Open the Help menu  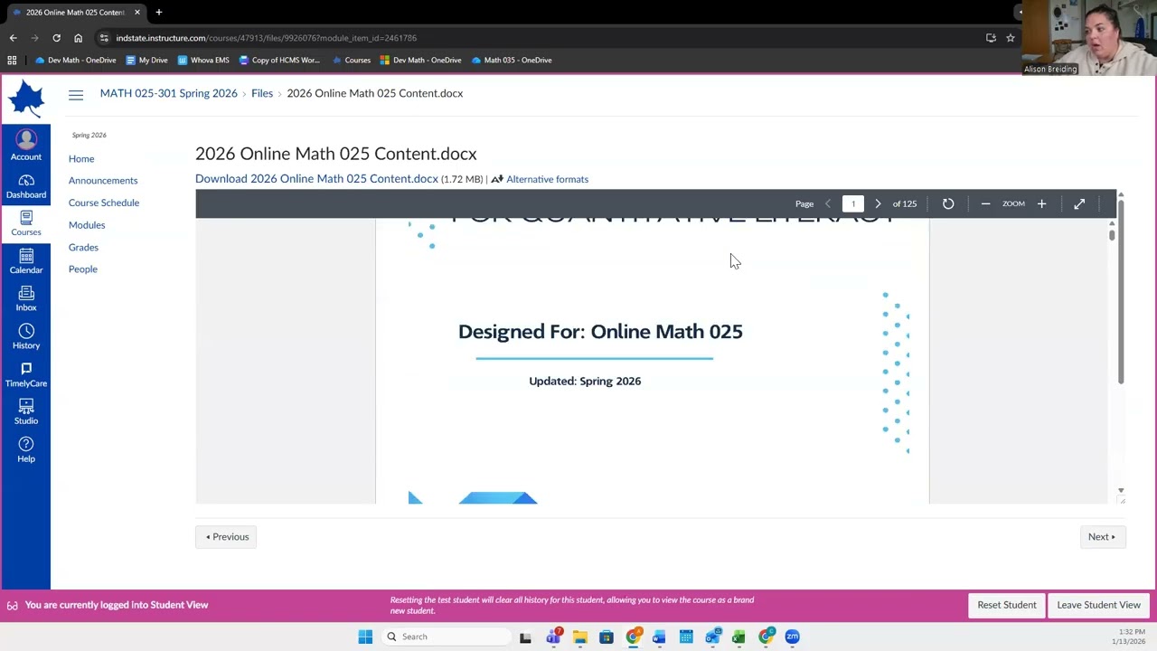pos(25,449)
